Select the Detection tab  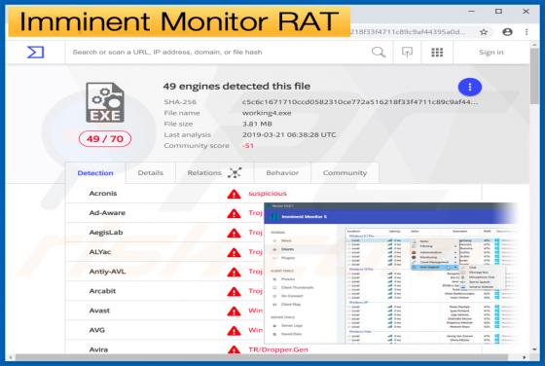tap(95, 173)
